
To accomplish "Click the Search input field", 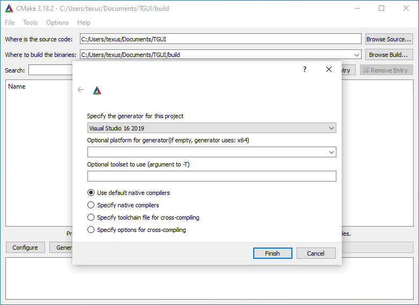I will pyautogui.click(x=50, y=70).
